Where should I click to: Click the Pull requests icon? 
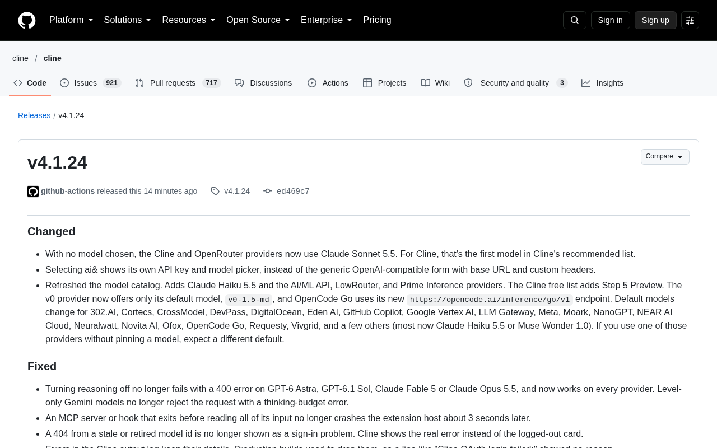click(139, 83)
